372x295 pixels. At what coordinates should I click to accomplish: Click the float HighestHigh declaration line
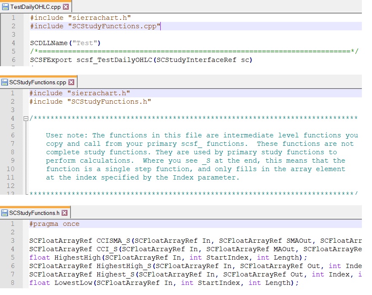pyautogui.click(x=168, y=257)
